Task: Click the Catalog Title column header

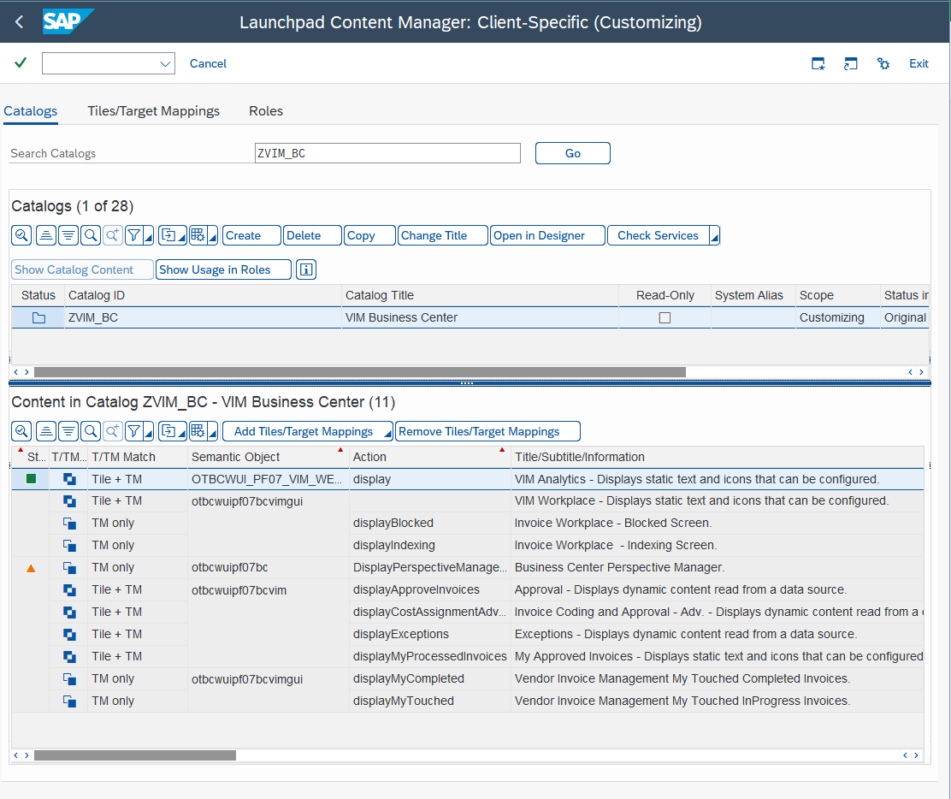Action: point(480,295)
